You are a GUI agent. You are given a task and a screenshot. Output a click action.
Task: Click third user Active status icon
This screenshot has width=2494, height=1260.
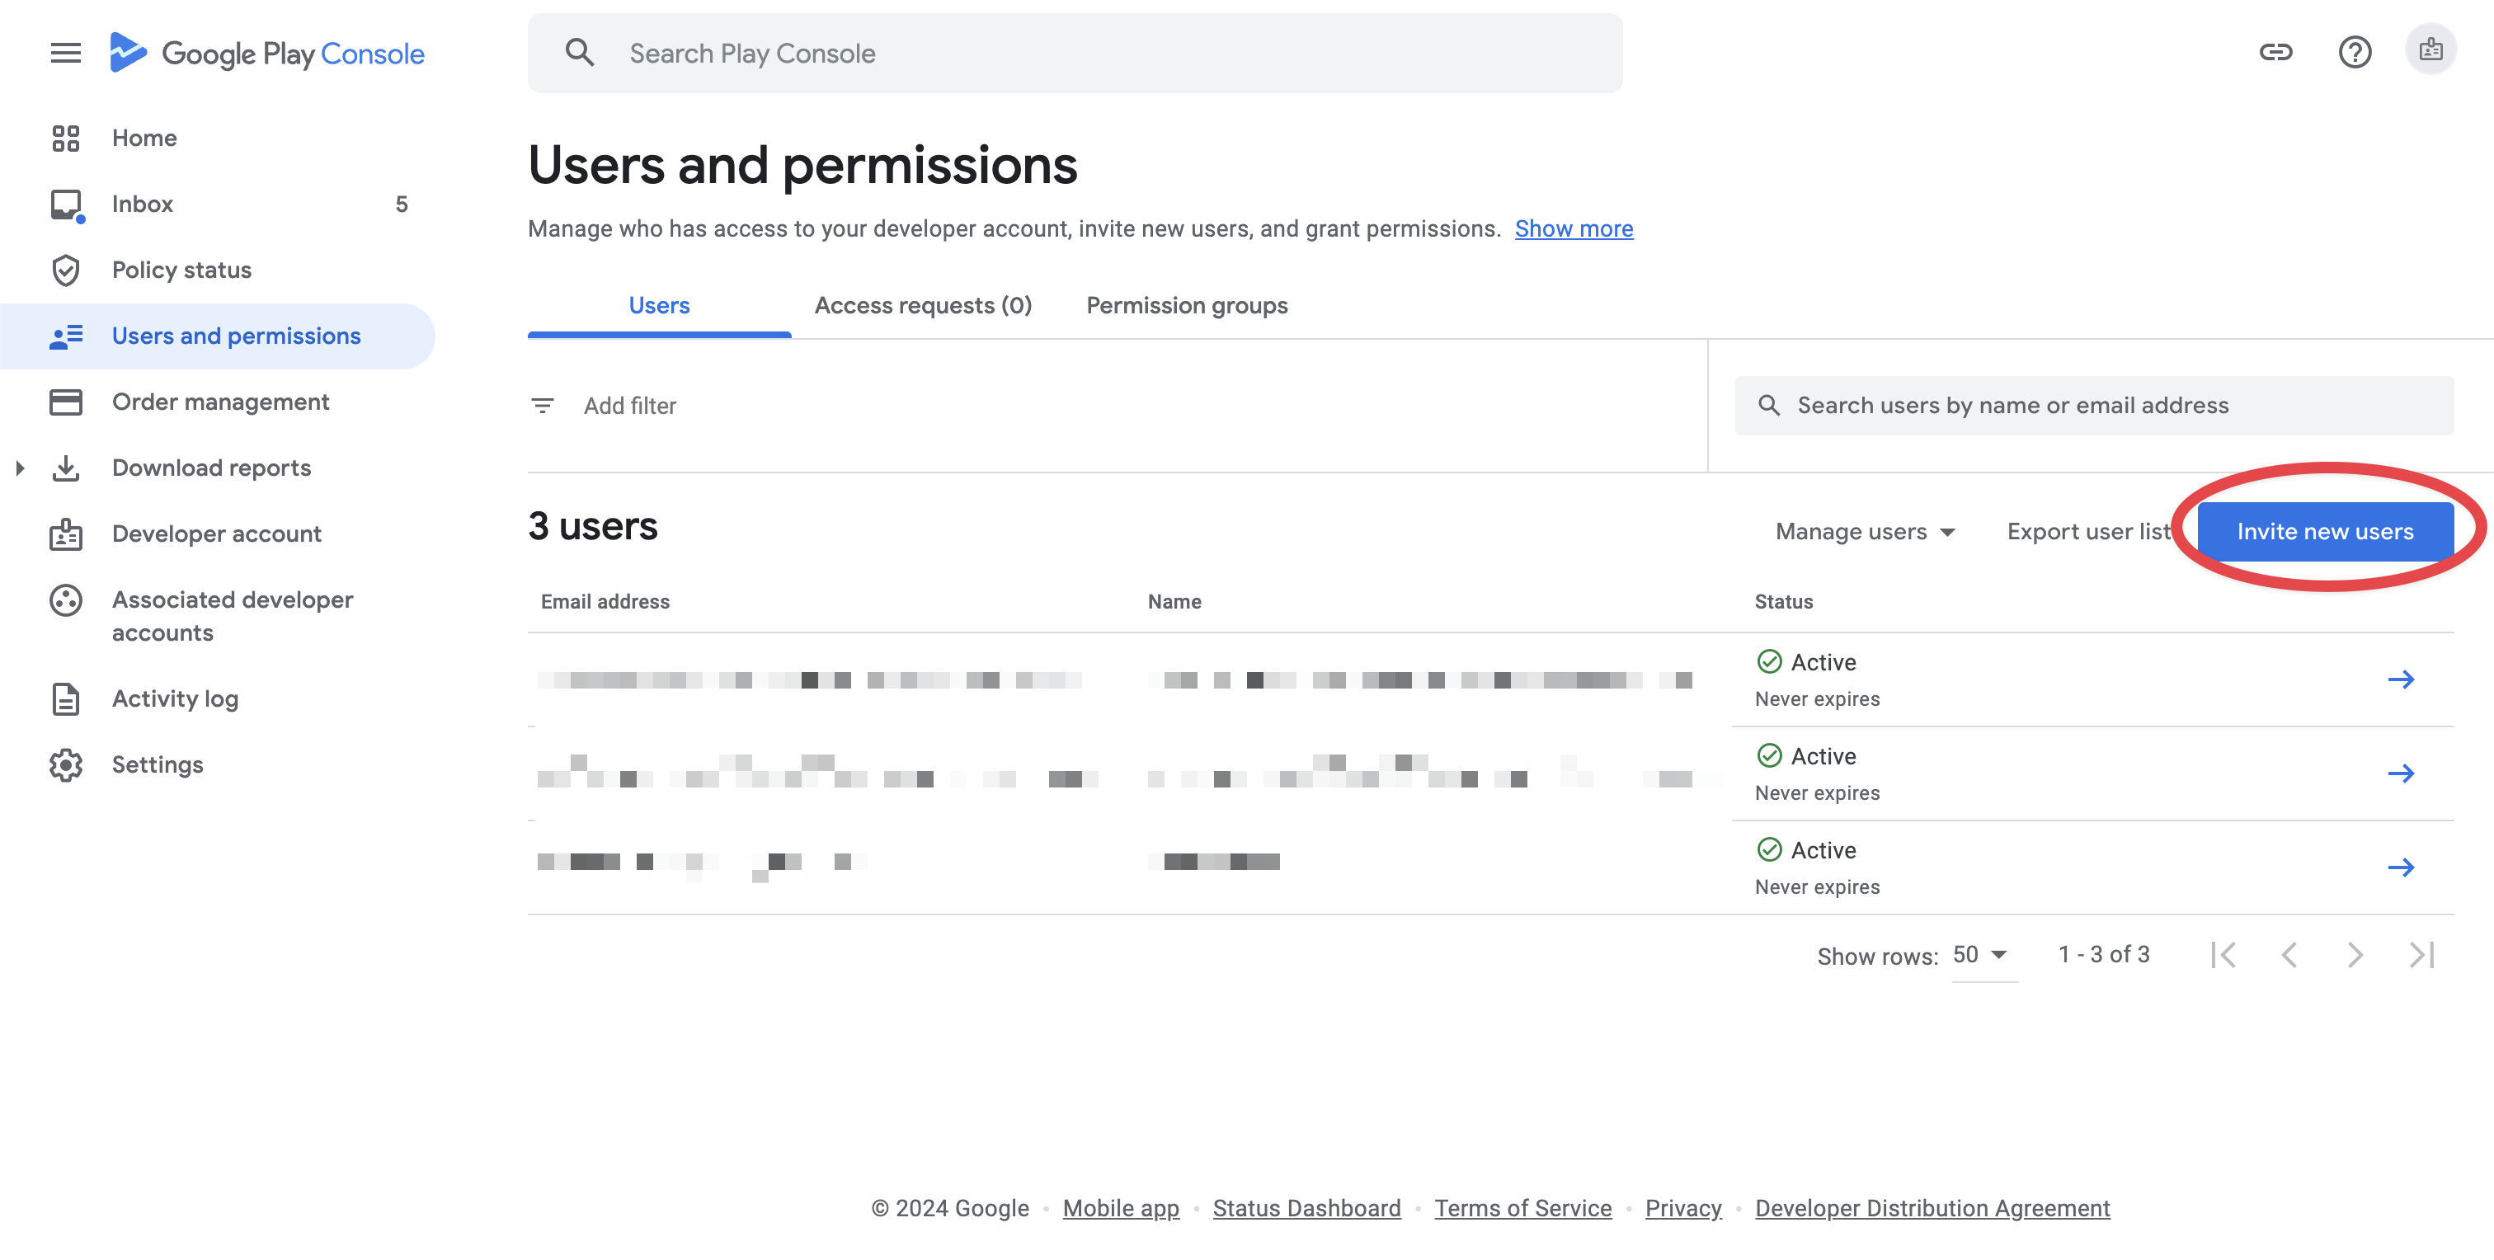(1766, 849)
